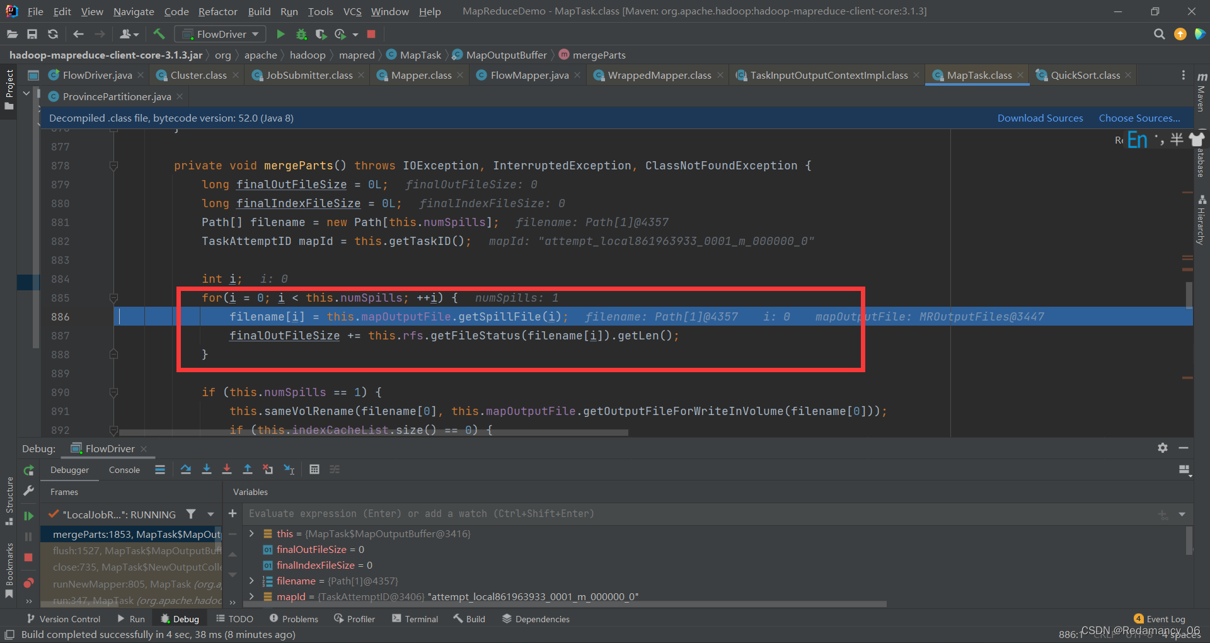Run FlowDriver with Coverage icon
1210x643 pixels.
click(x=321, y=34)
